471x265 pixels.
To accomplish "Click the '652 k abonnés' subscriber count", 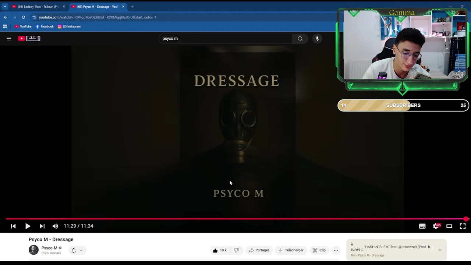I will (51, 253).
